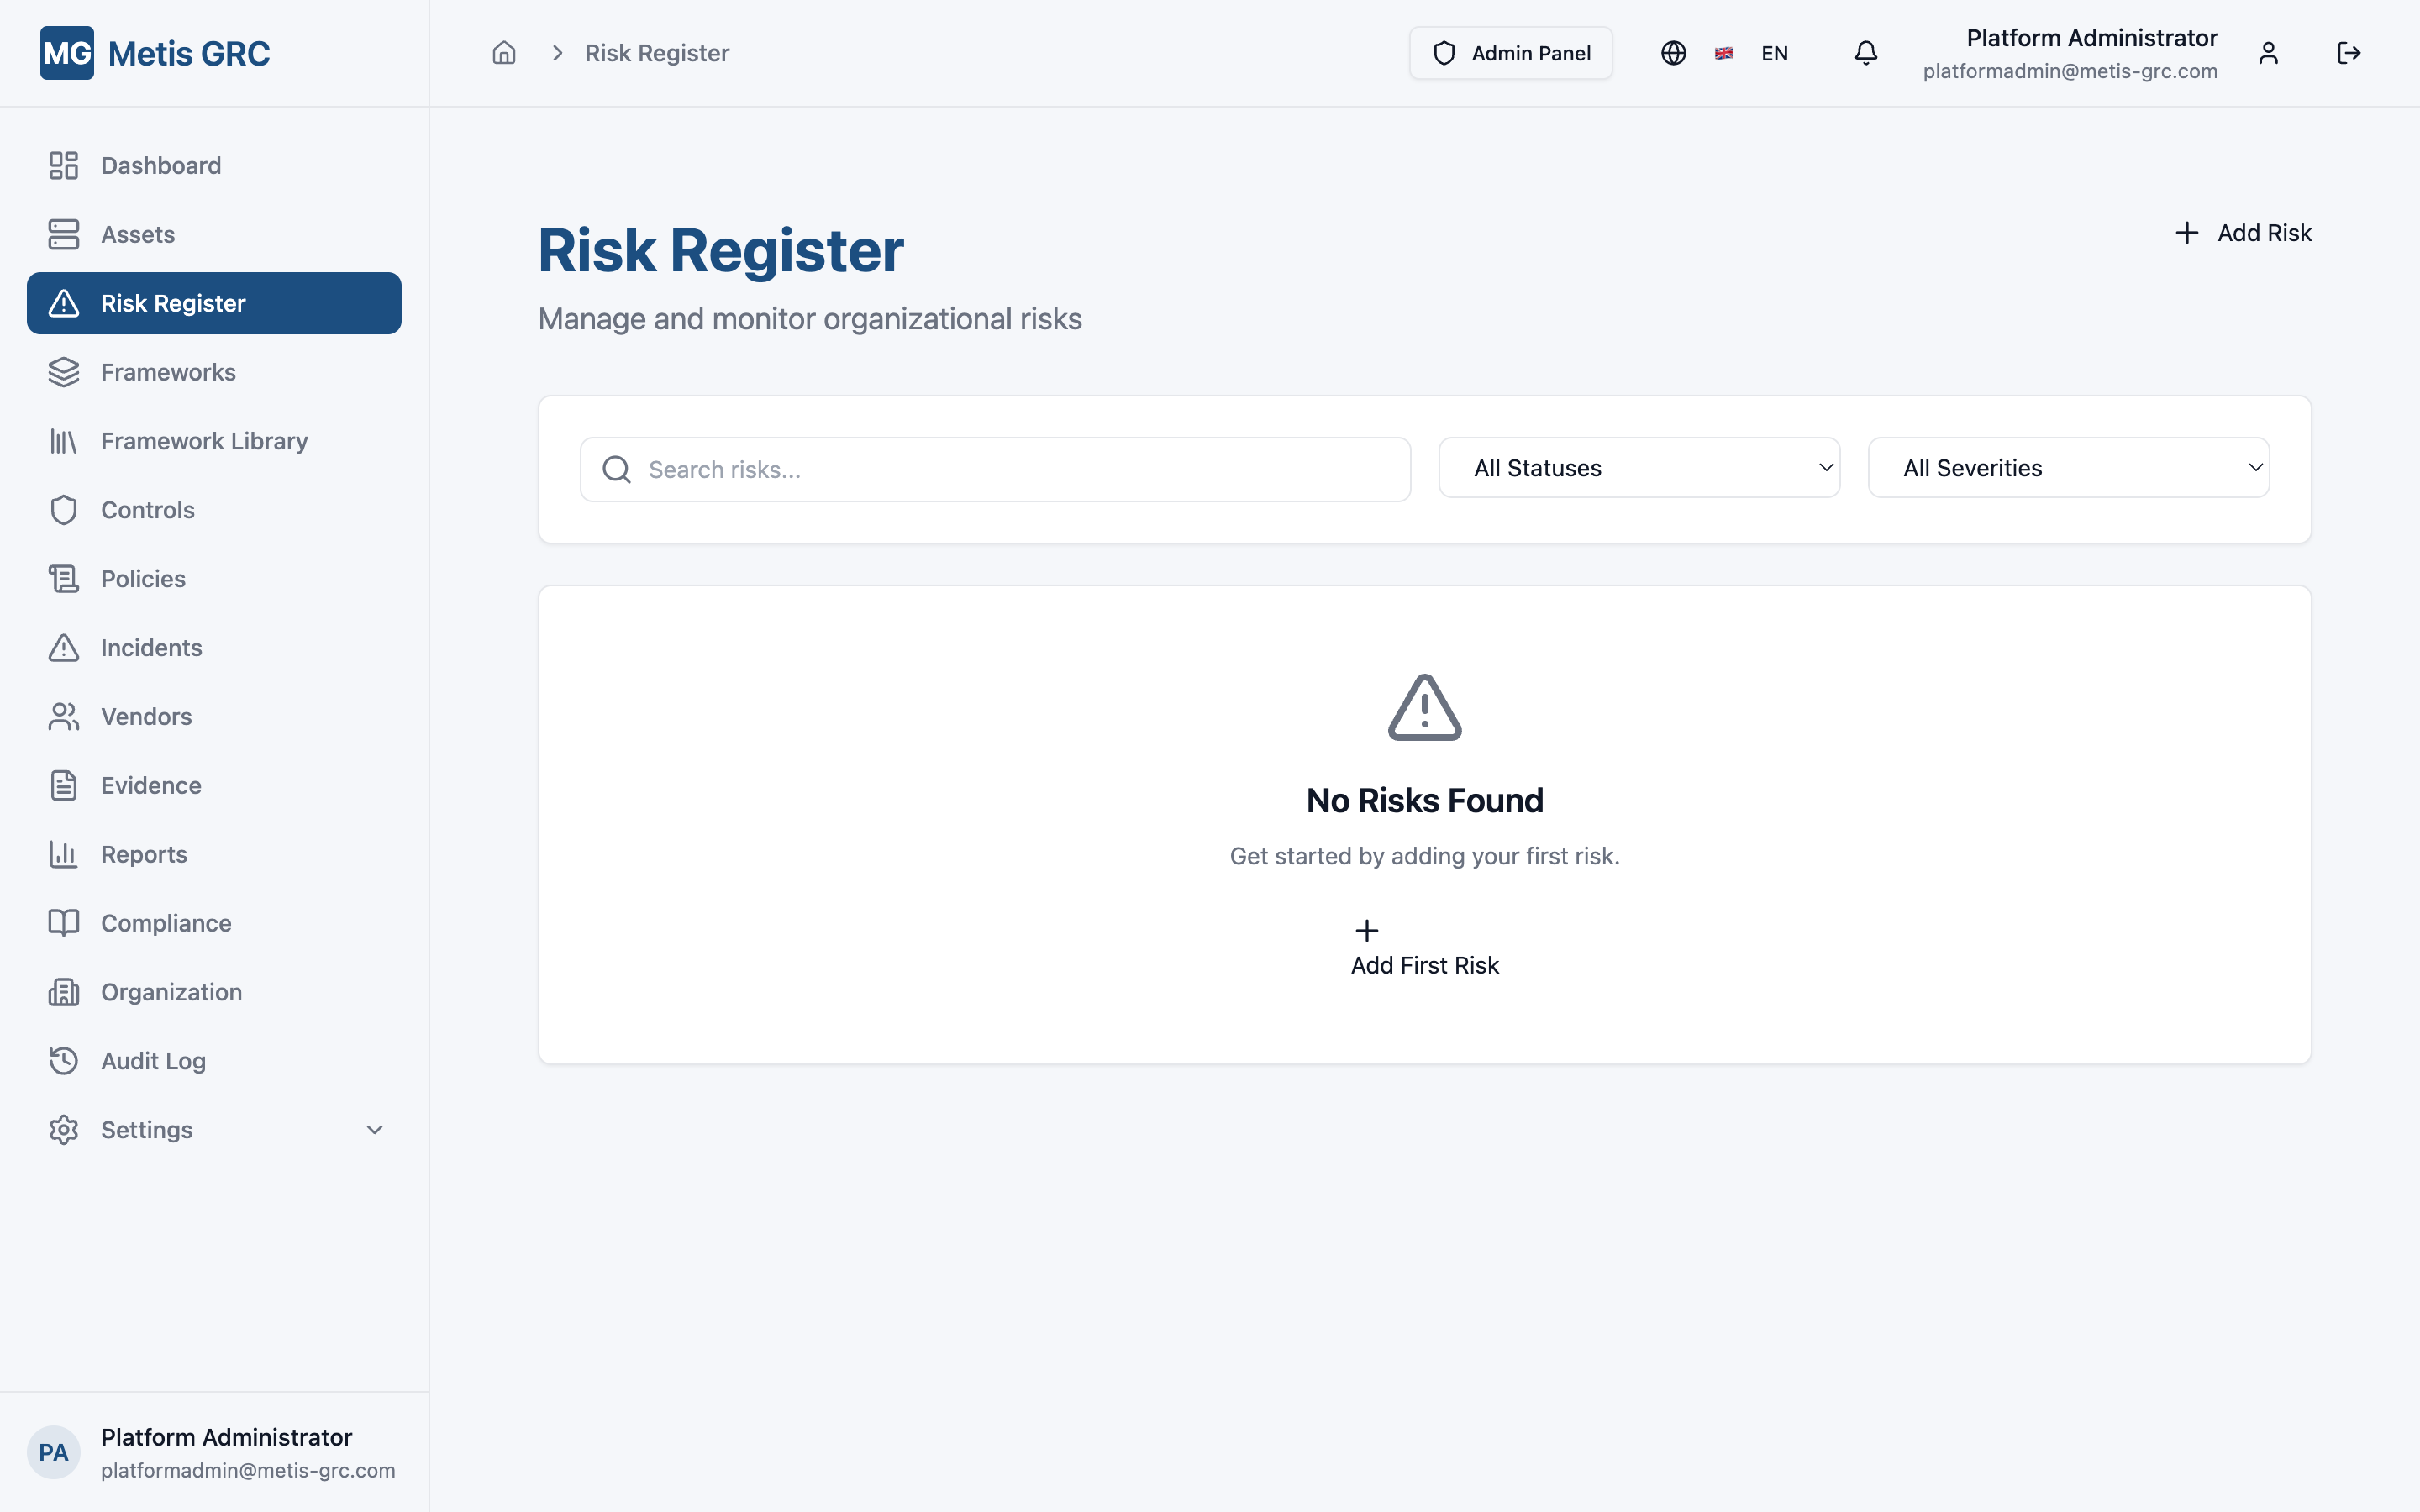Click the Audit Log history icon
This screenshot has width=2420, height=1512.
pos(64,1060)
